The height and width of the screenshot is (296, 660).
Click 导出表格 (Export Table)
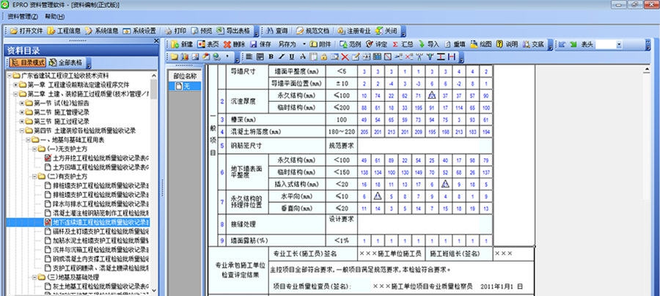[x=233, y=31]
